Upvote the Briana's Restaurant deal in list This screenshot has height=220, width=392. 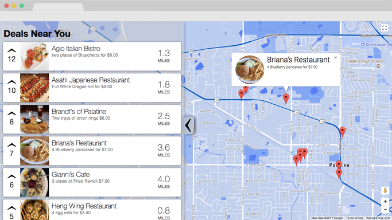pyautogui.click(x=11, y=145)
